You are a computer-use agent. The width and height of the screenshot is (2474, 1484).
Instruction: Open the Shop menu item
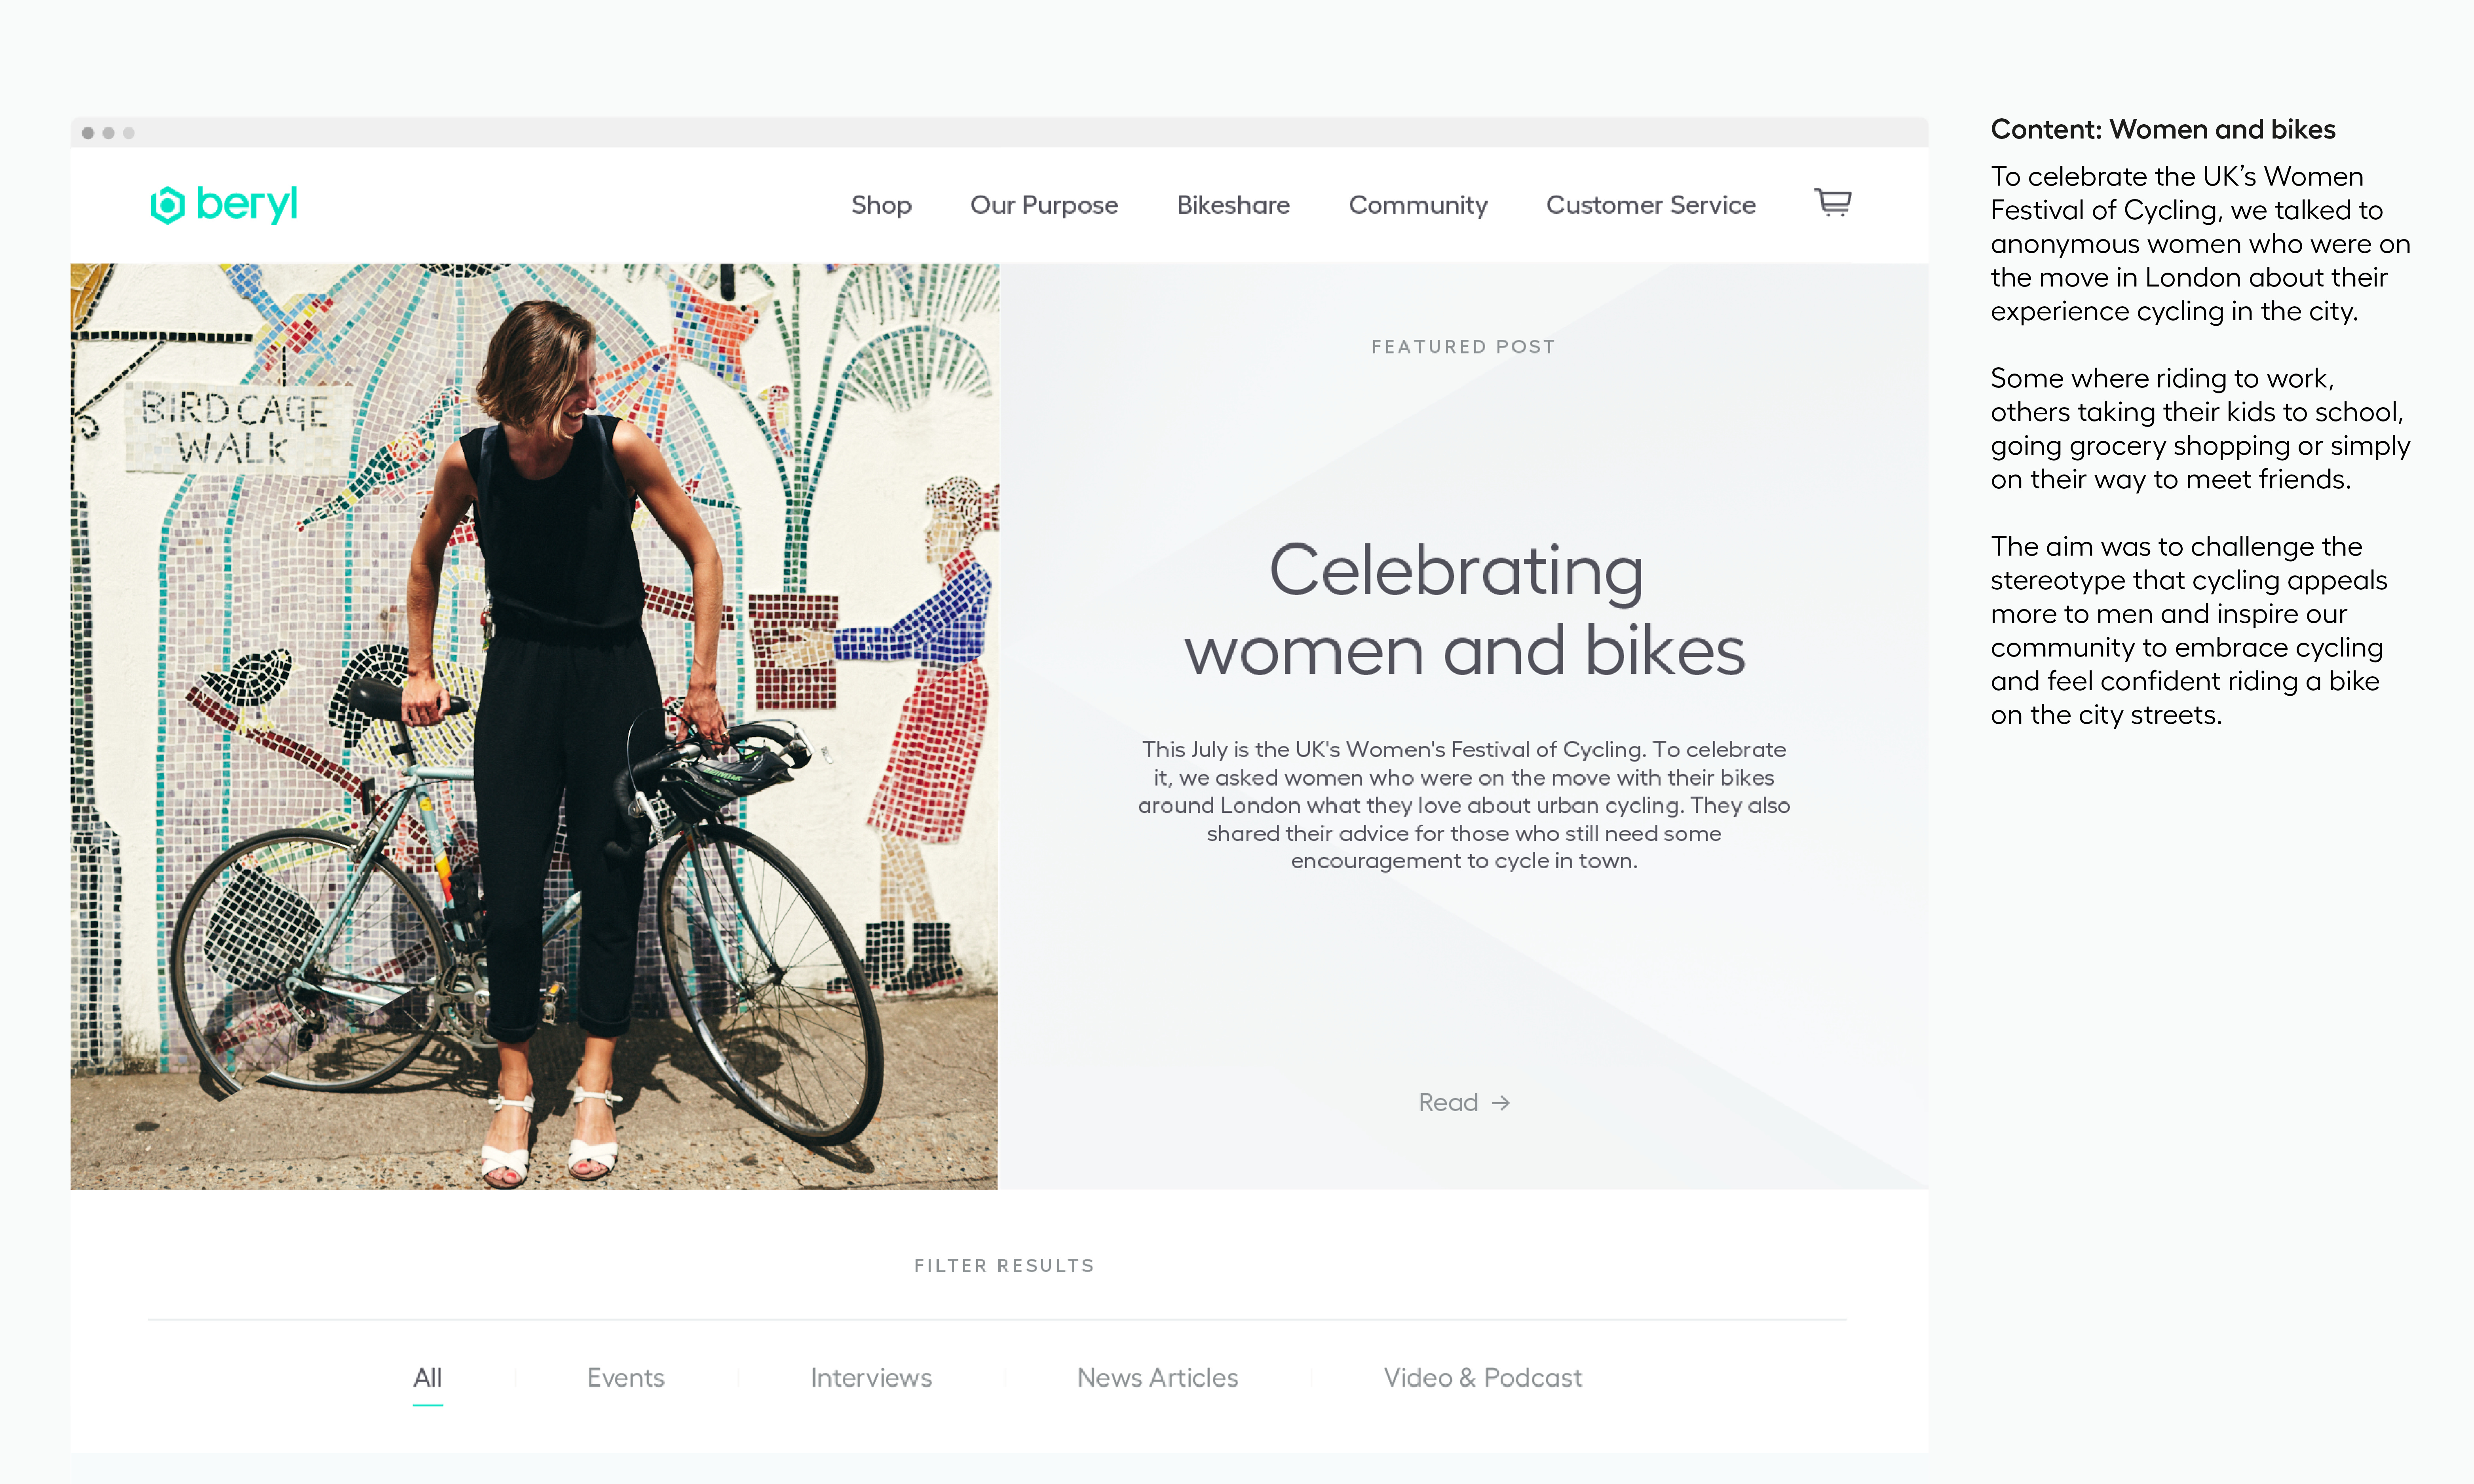tap(881, 205)
